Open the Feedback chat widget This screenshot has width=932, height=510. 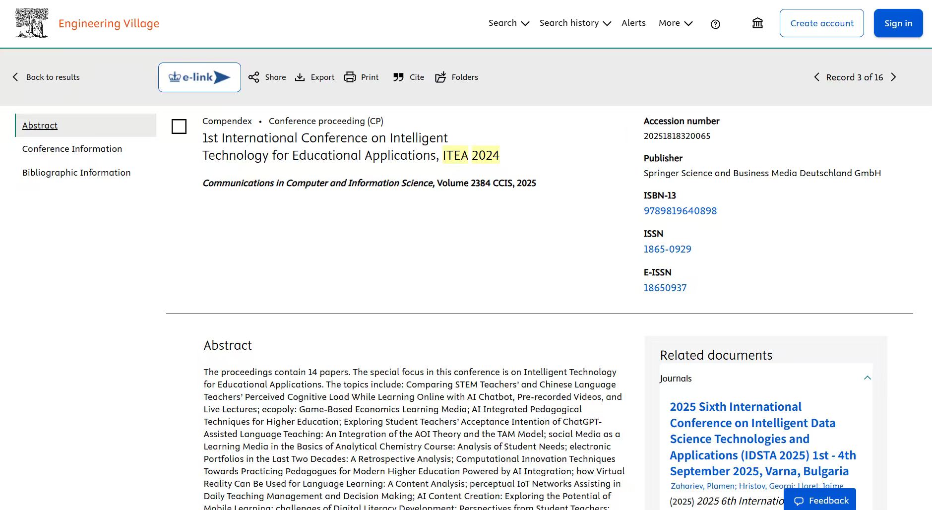(820, 501)
